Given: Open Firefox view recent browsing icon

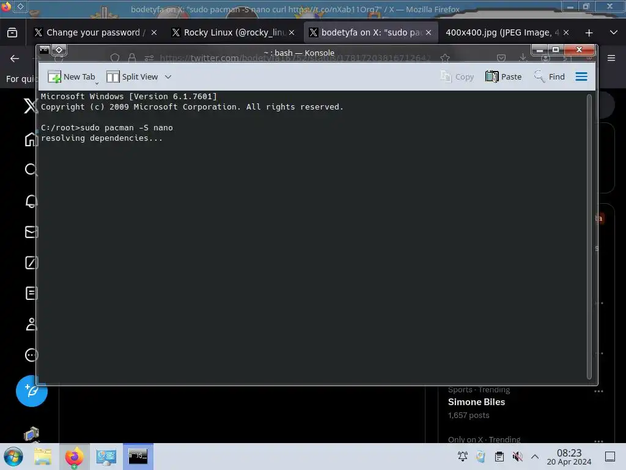Looking at the screenshot, I should click(x=12, y=32).
